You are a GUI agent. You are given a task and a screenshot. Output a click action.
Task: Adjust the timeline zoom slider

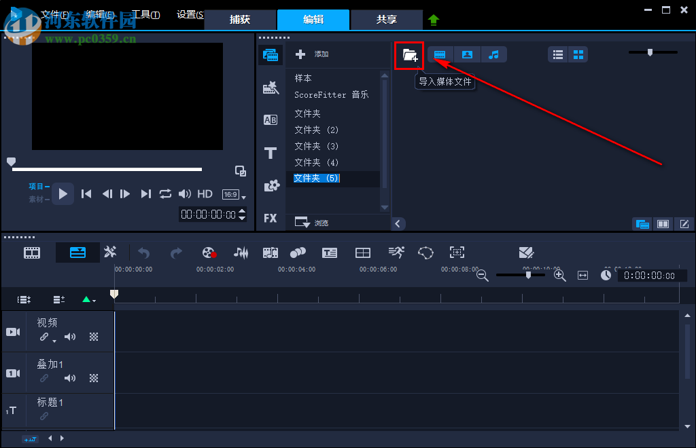528,275
